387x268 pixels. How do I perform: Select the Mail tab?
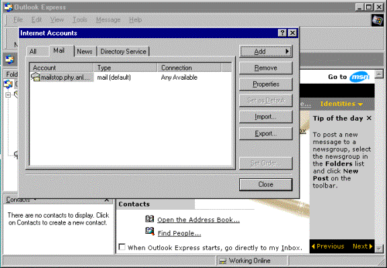59,50
